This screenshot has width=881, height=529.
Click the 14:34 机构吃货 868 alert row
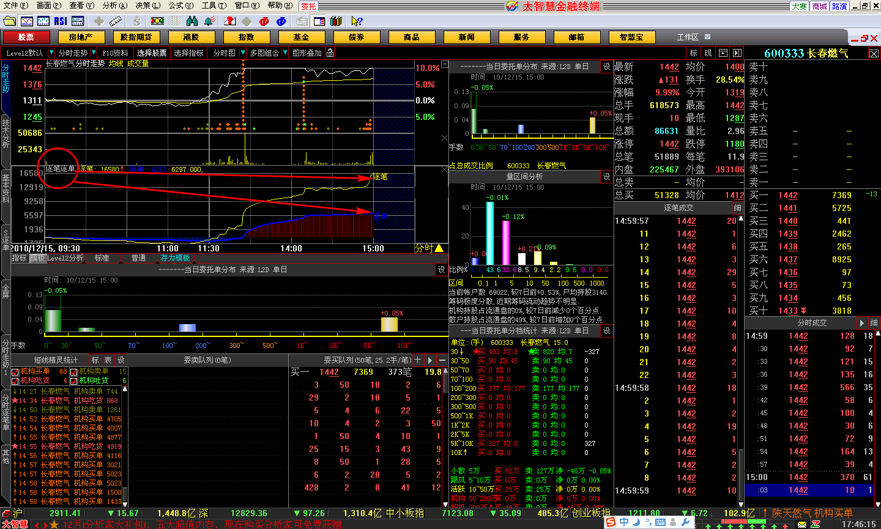pyautogui.click(x=65, y=401)
